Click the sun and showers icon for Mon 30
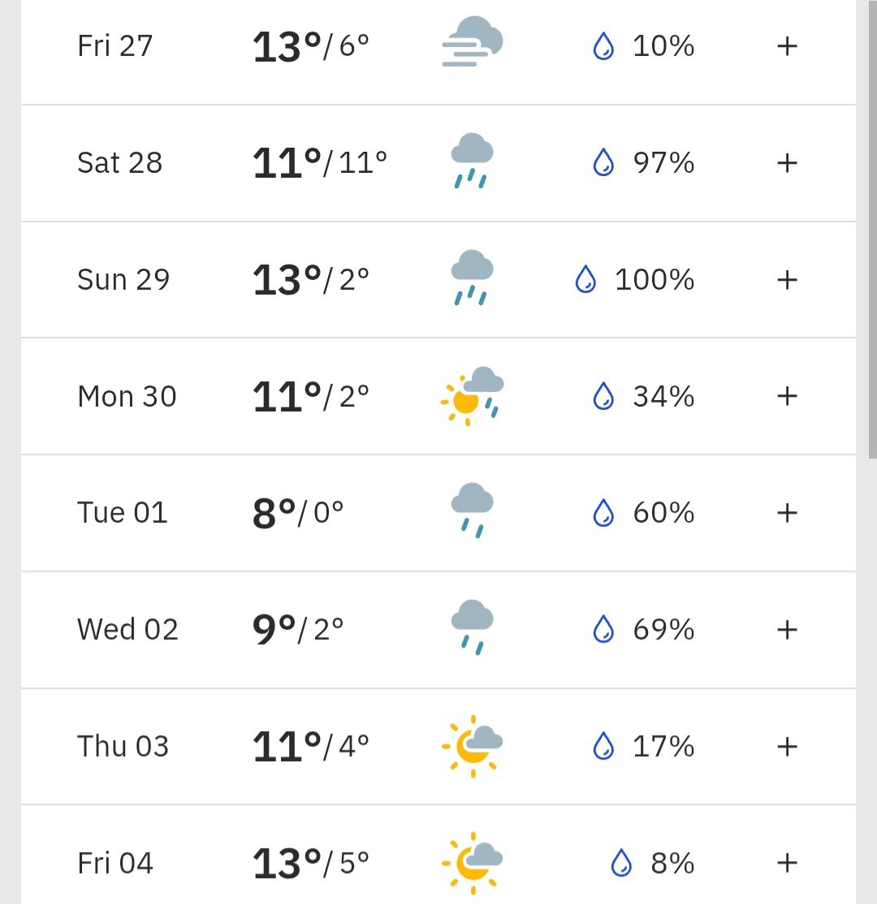 [x=472, y=395]
